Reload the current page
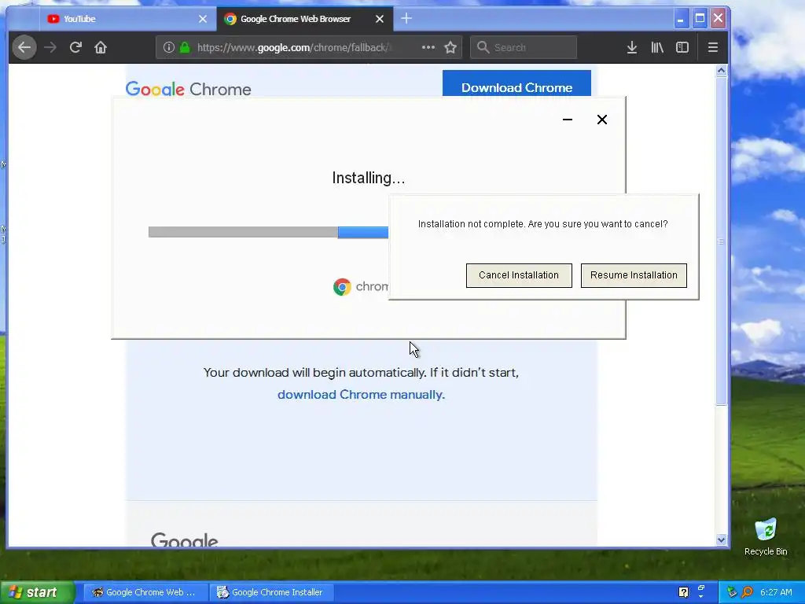This screenshot has width=805, height=604. pos(75,48)
